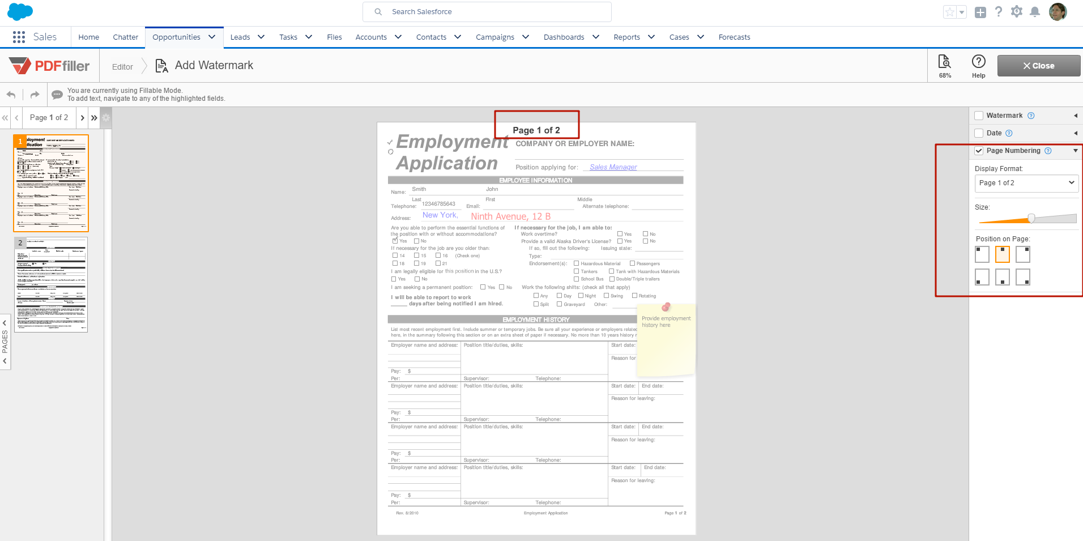The image size is (1083, 541).
Task: Select bottom-center page number position
Action: tap(1003, 277)
